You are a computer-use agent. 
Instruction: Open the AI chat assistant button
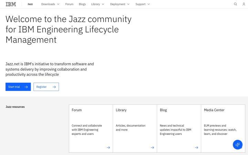238,145
